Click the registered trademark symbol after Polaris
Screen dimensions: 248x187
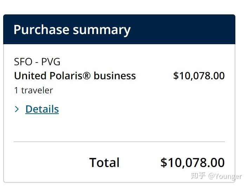[x=87, y=76]
